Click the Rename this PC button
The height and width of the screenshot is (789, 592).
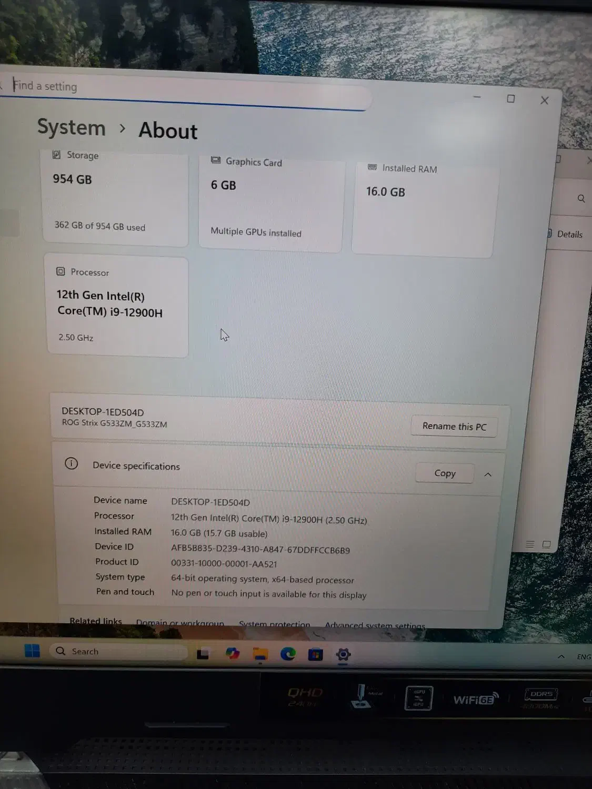coord(454,426)
